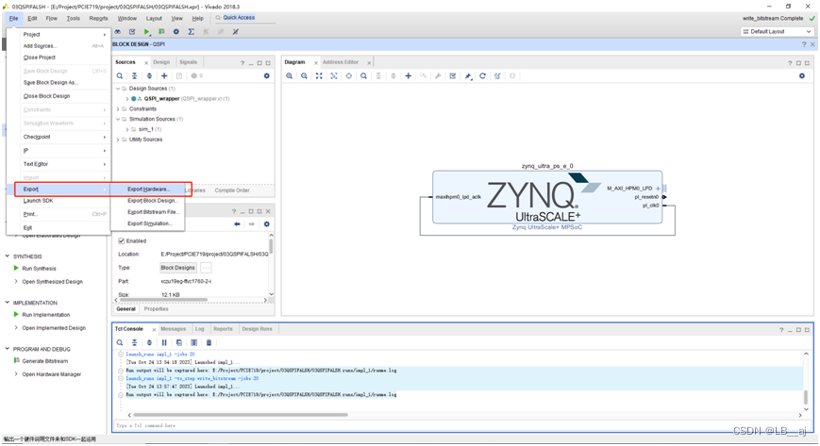Expand Open Synthesized Design item
Viewport: 820px width, 446px height.
(16, 281)
